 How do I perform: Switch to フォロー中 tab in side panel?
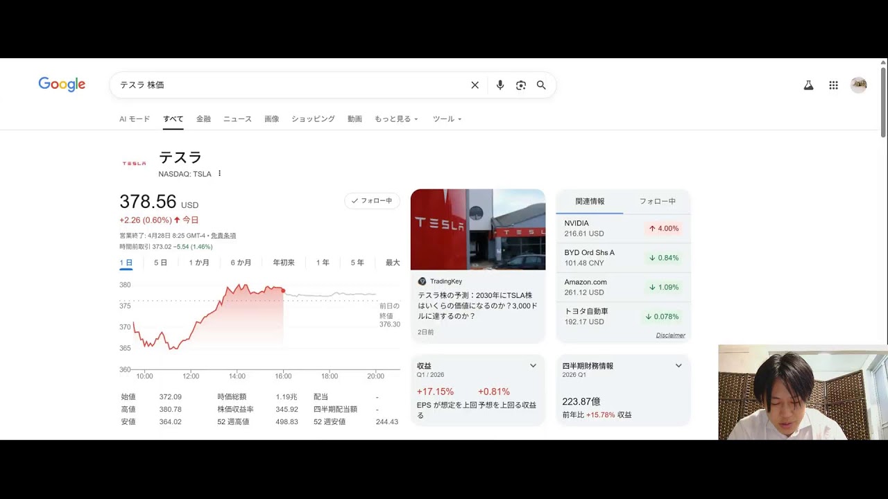point(657,201)
